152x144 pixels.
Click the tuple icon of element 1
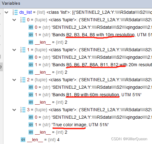click(x=23, y=50)
